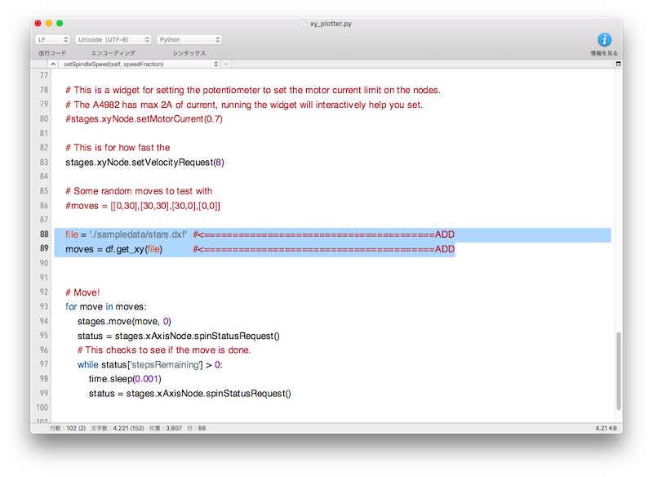
Task: Click the A4982 max 2A comment line
Action: [244, 105]
